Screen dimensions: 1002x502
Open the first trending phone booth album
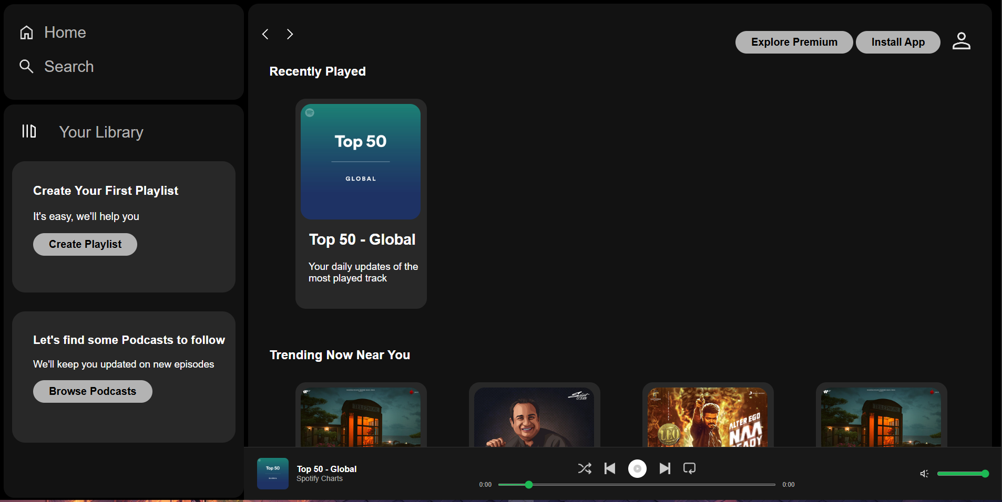tap(361, 417)
